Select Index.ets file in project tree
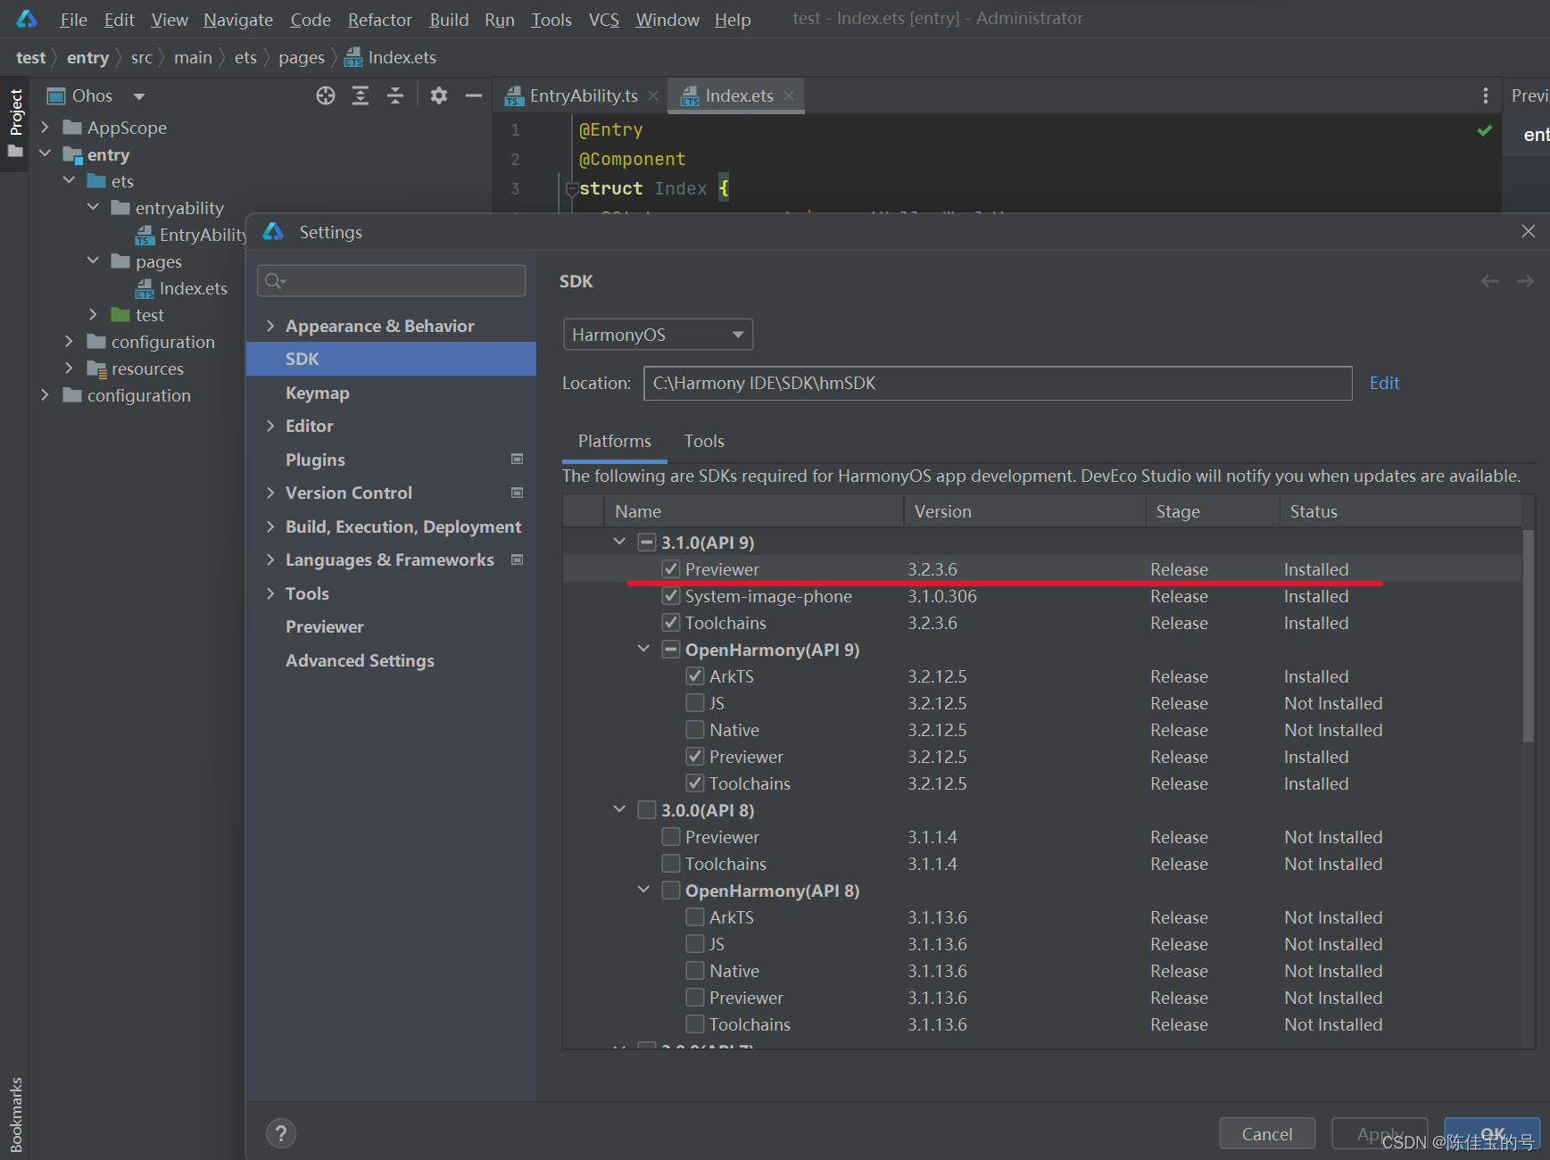 tap(181, 288)
